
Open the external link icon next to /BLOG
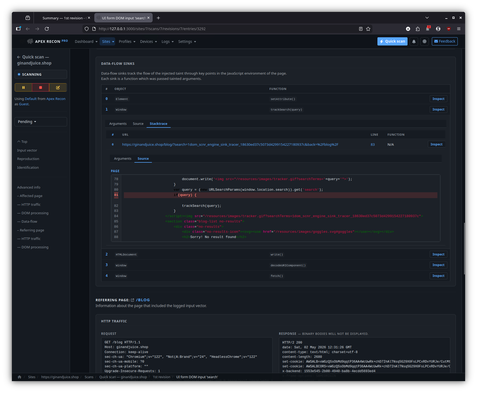click(133, 300)
